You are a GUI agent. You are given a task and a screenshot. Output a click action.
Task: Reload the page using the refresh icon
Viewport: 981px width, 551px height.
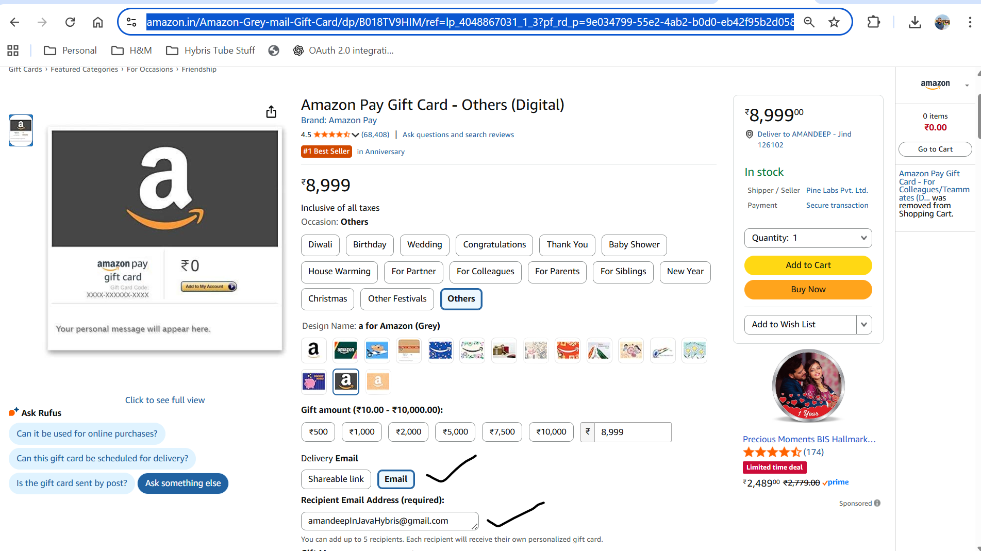click(x=70, y=22)
